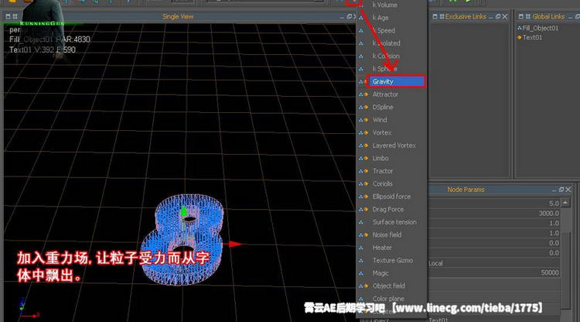Choose the Coriolis daemon
Screen dimensions: 580x322
(x=383, y=183)
